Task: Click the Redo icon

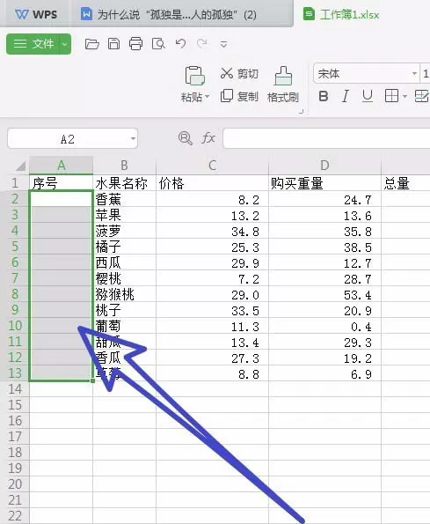Action: point(202,44)
